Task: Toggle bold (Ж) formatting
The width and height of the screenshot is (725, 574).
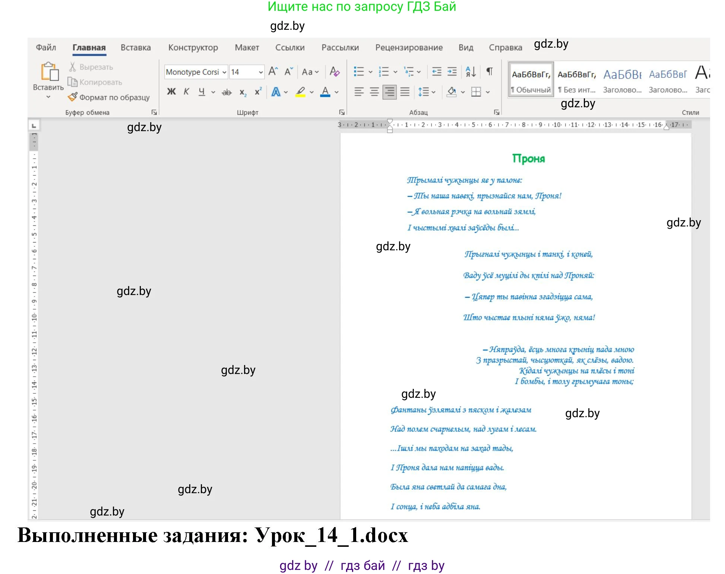Action: coord(171,92)
